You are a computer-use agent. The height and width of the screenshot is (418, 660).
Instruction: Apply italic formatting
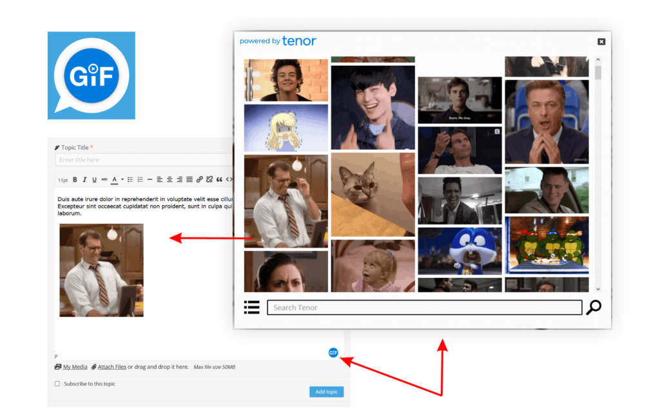tap(84, 179)
